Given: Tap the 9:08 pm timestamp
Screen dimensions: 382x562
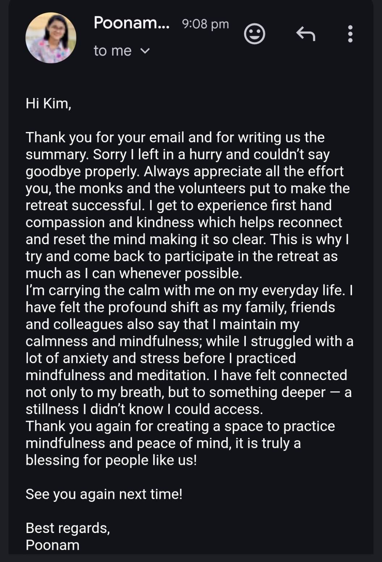Looking at the screenshot, I should coord(205,24).
